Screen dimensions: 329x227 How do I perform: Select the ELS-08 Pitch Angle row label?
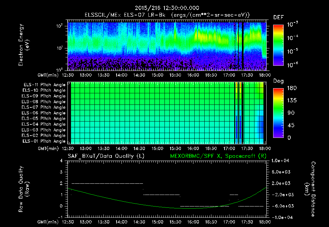coord(44,102)
